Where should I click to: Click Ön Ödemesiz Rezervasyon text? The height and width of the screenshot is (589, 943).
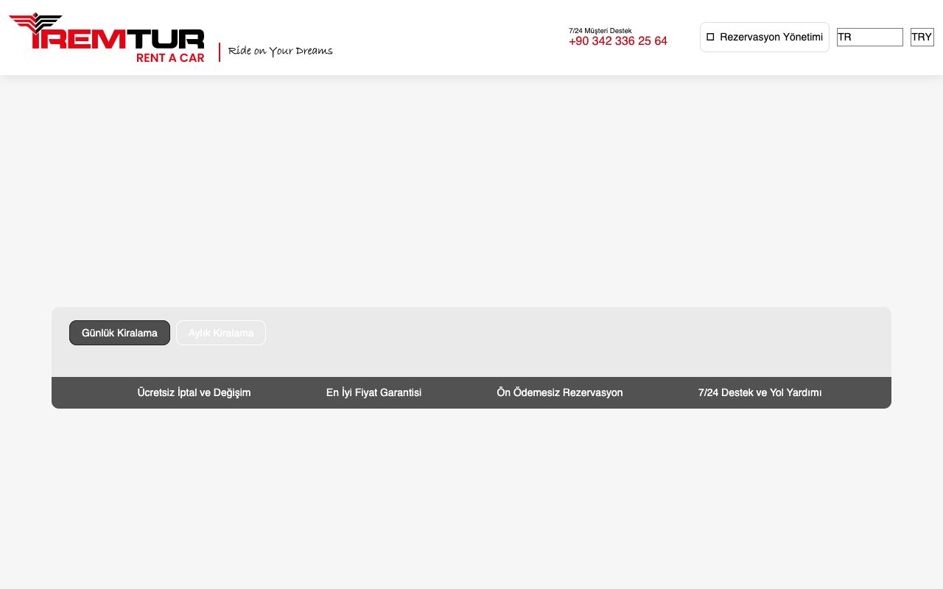pos(560,392)
